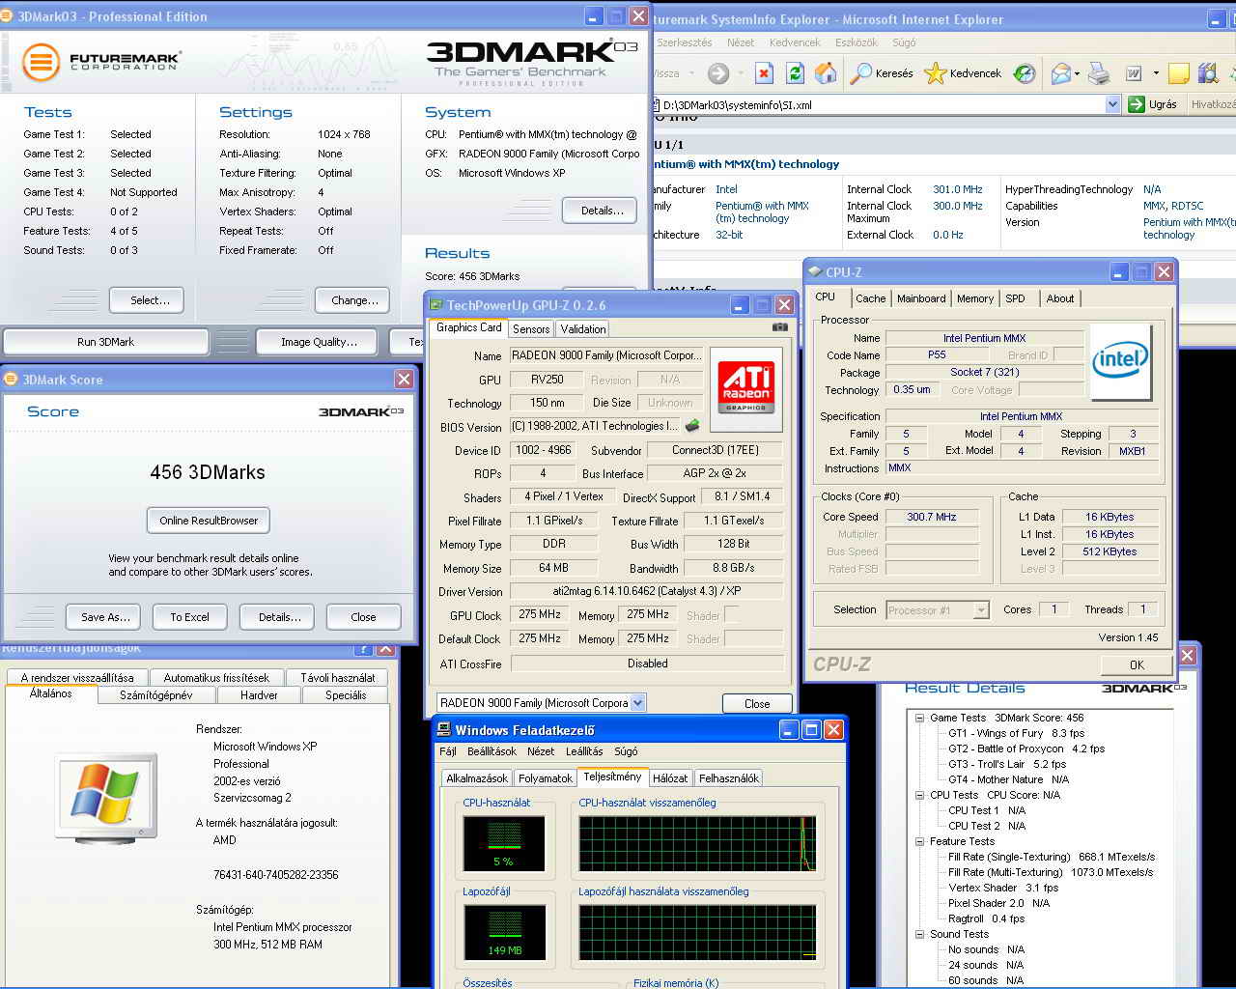Screen dimensions: 1236x989
Task: Click the Intel manufacturer link in SystemInfo Explorer
Action: pyautogui.click(x=726, y=189)
